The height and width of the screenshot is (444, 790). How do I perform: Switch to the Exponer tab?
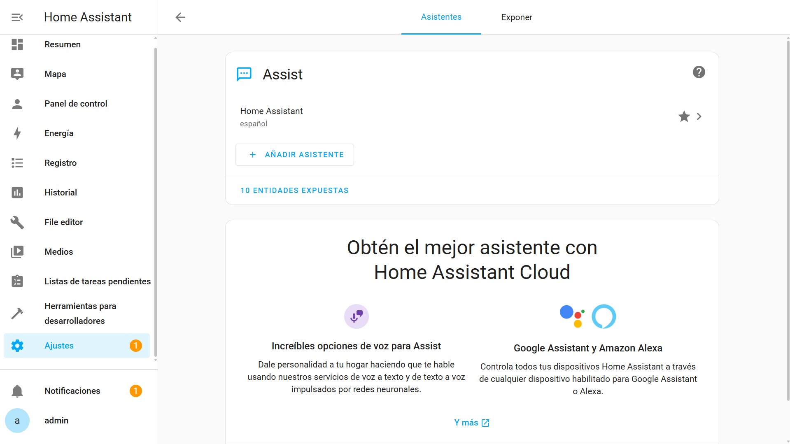517,17
